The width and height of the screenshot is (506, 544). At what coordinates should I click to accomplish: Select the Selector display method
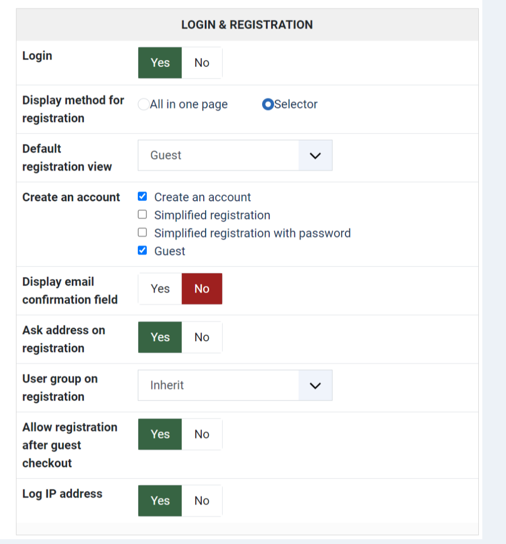[x=268, y=104]
